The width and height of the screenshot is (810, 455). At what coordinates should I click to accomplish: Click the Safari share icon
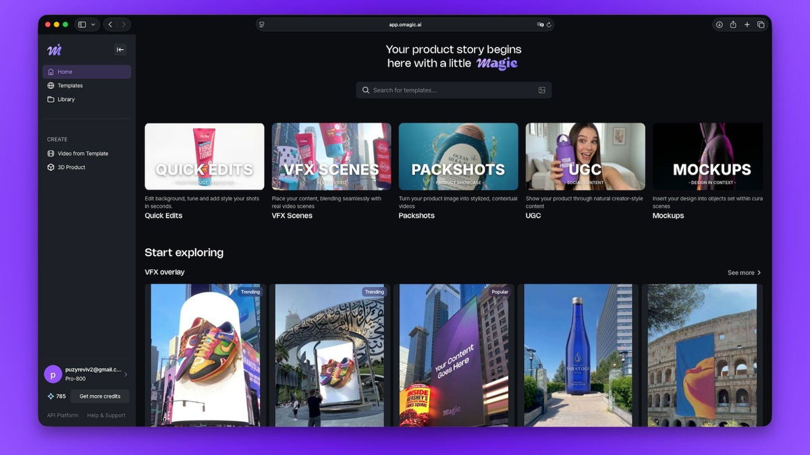733,24
